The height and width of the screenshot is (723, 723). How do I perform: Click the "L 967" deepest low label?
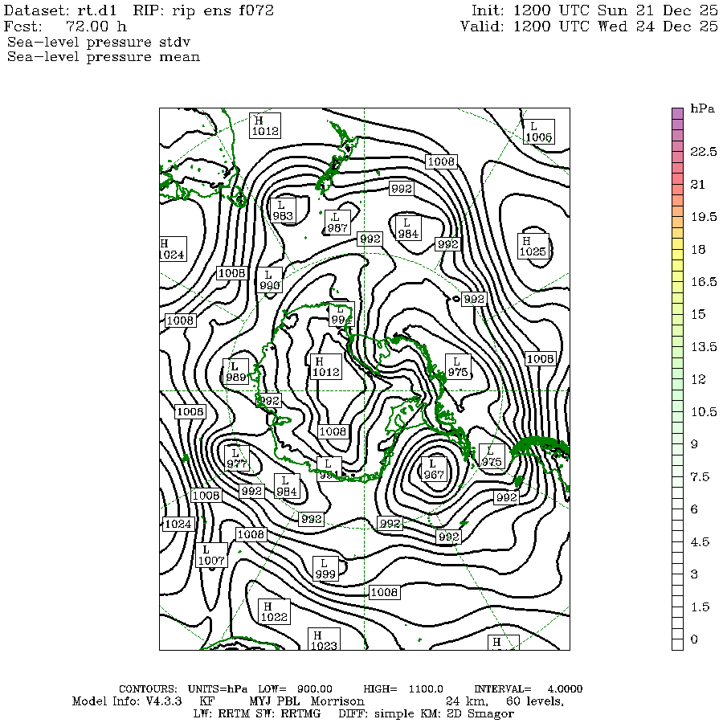[x=435, y=469]
